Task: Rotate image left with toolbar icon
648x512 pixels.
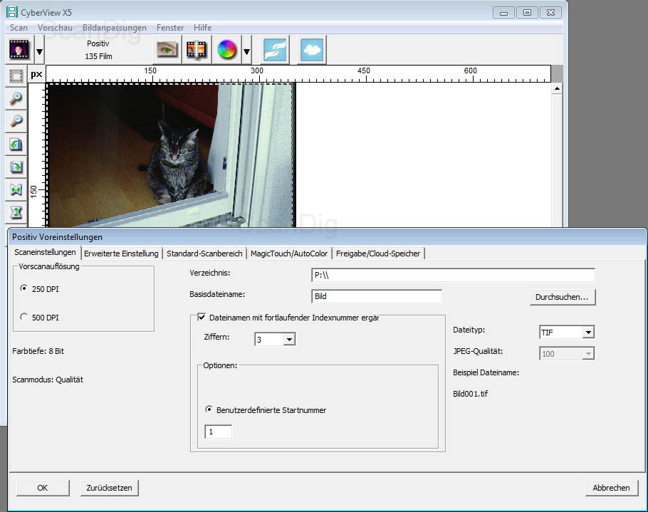Action: click(x=16, y=145)
